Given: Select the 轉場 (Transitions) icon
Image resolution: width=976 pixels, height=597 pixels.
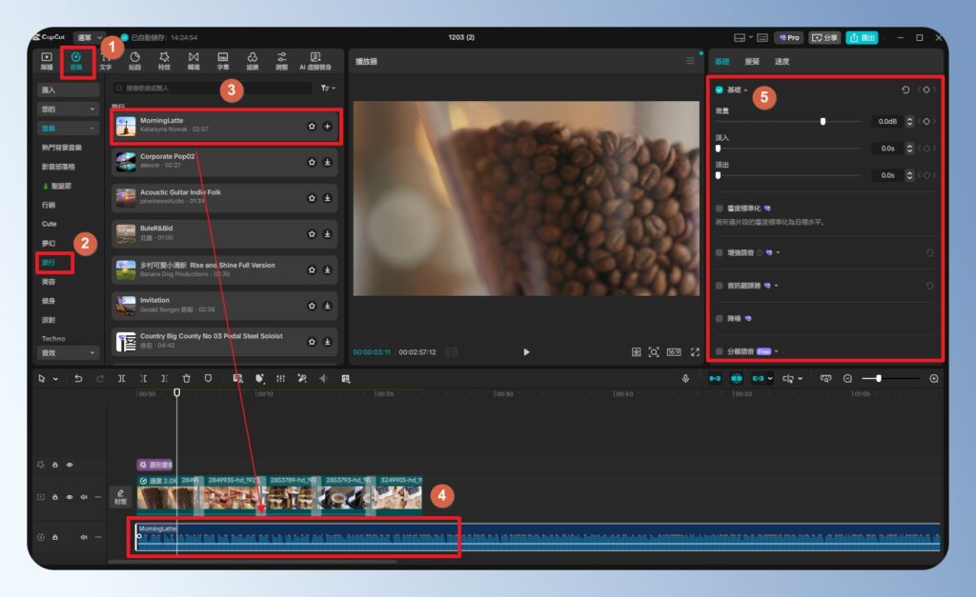Looking at the screenshot, I should [x=193, y=59].
